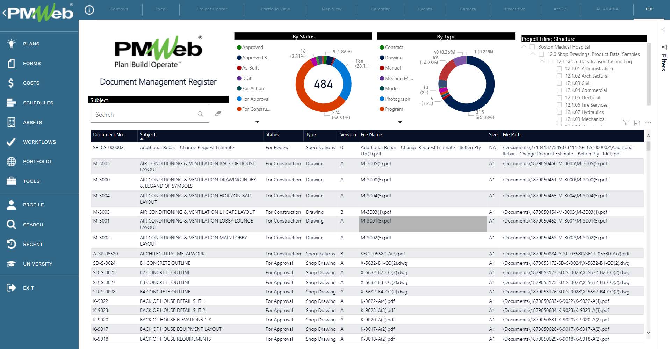Open the Controls tab
The height and width of the screenshot is (349, 670).
tap(119, 9)
